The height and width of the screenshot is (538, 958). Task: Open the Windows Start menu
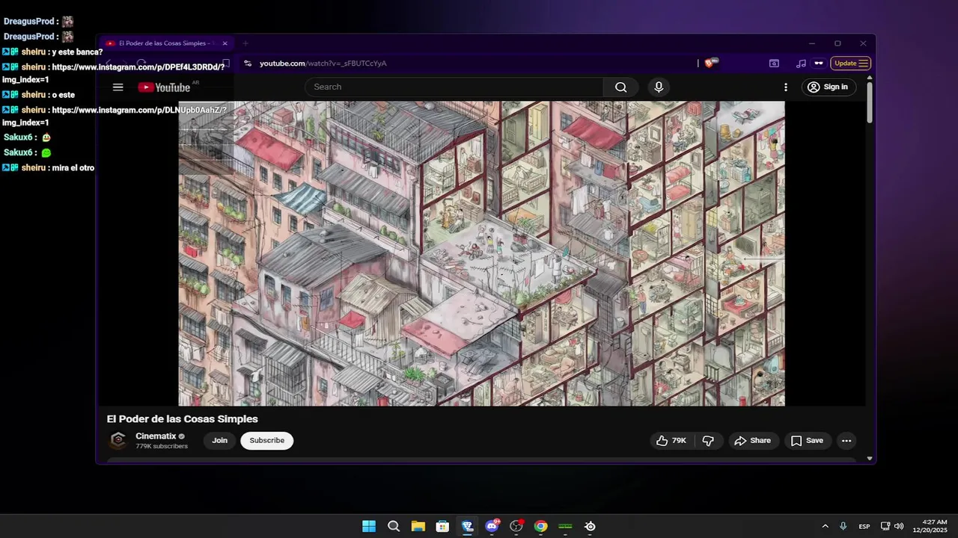pyautogui.click(x=369, y=526)
